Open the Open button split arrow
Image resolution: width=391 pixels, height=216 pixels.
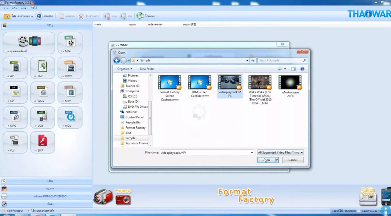point(277,160)
